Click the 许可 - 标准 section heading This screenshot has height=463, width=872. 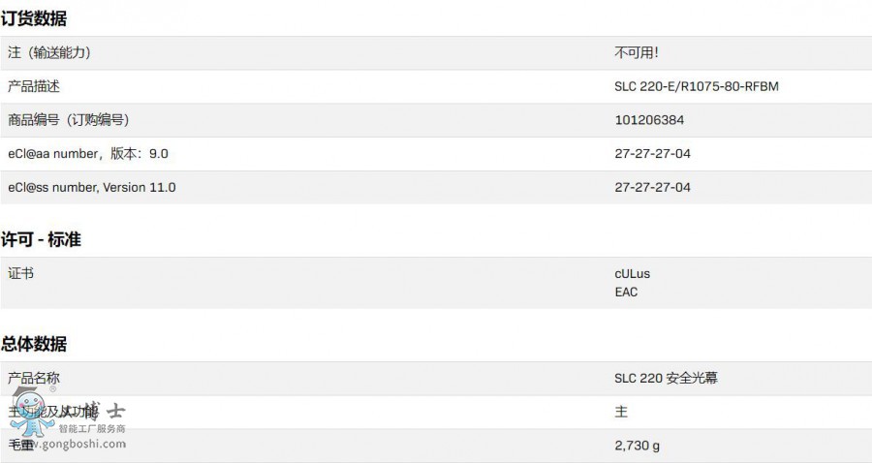pyautogui.click(x=41, y=239)
